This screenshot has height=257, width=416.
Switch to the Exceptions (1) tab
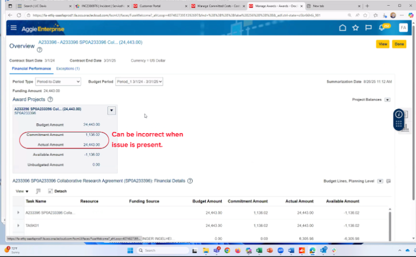[67, 69]
